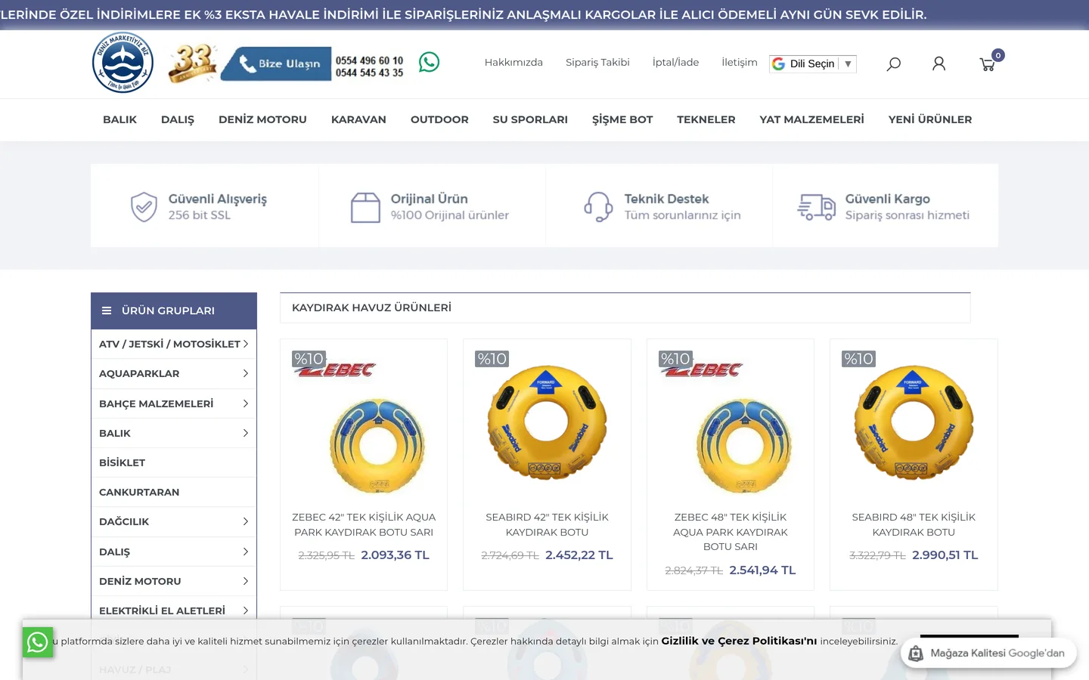Click the ZEBEC 42" TEK KİŞİLİK product title
The image size is (1089, 680).
point(364,524)
